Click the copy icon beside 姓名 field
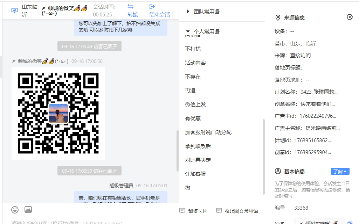This screenshot has width=359, height=224. tap(350, 223)
